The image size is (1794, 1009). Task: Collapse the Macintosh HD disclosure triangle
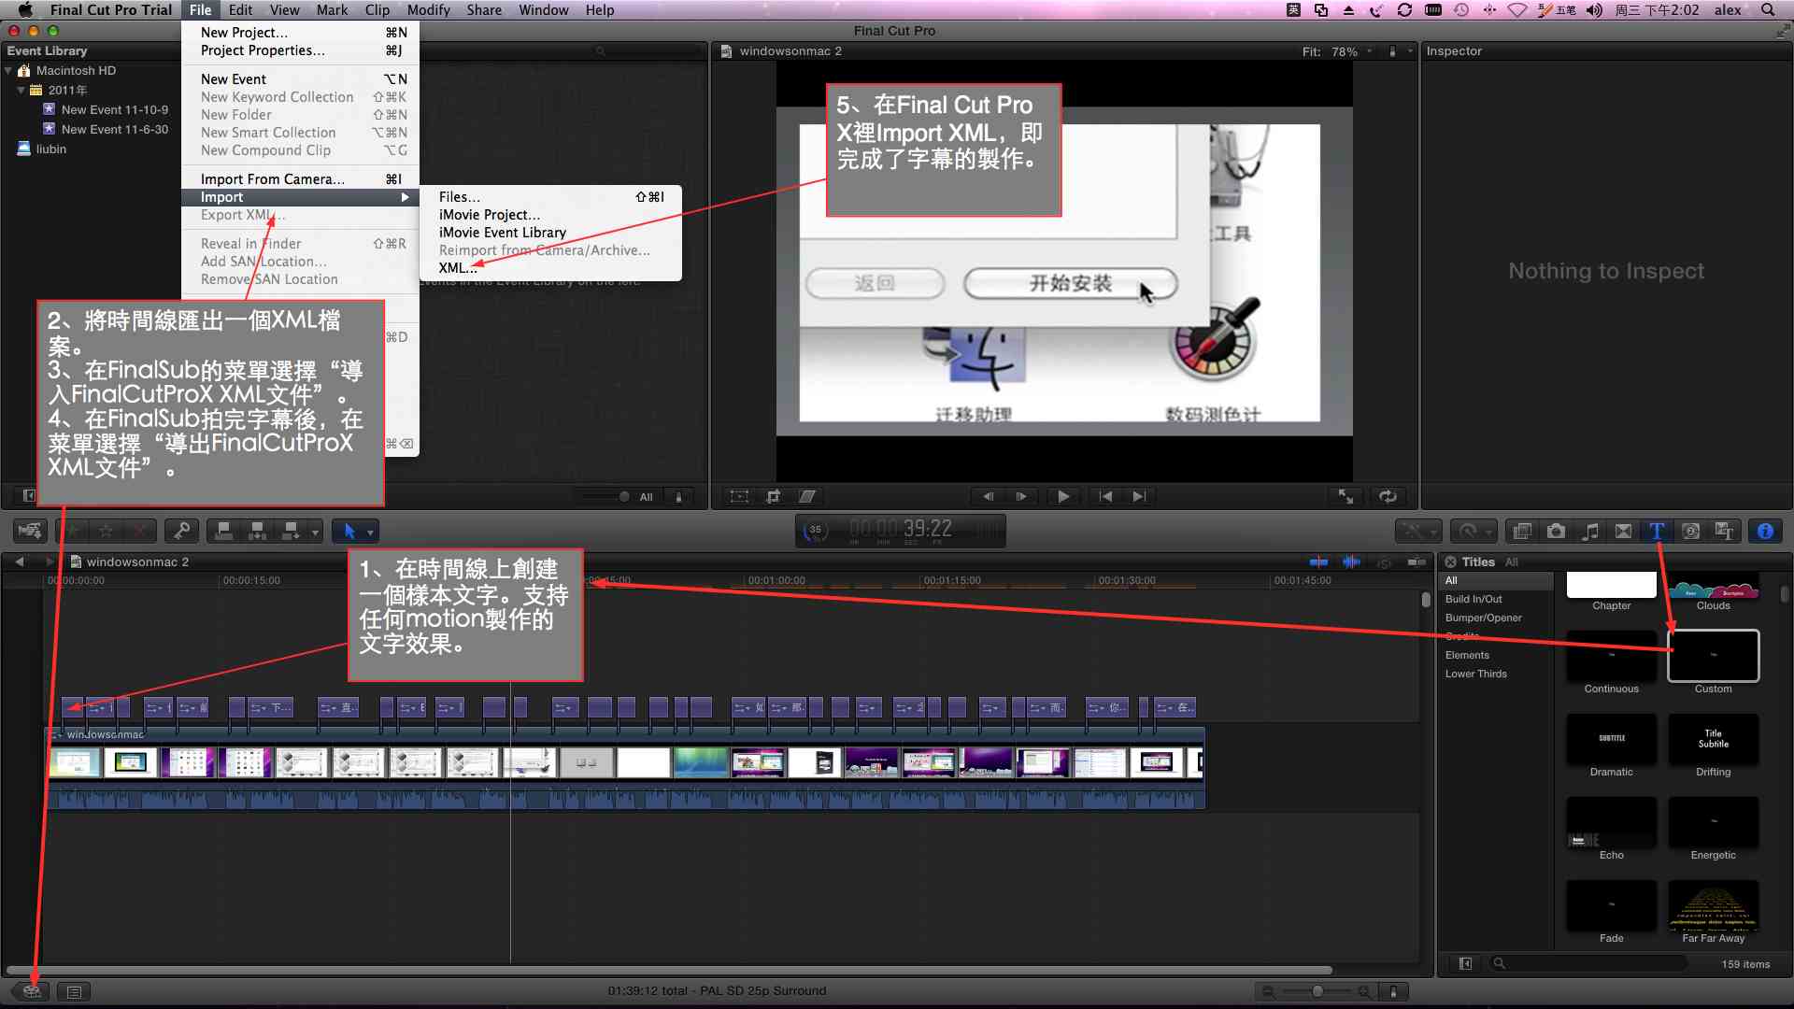click(8, 70)
